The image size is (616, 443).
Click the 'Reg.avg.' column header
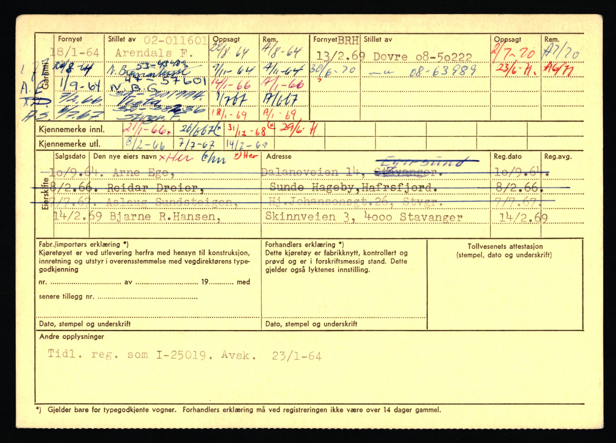click(x=557, y=156)
